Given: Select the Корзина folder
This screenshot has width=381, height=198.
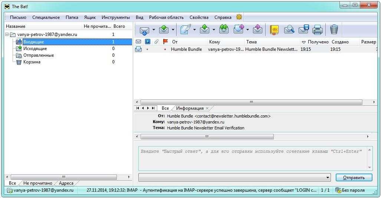Looking at the screenshot, I should pos(32,62).
